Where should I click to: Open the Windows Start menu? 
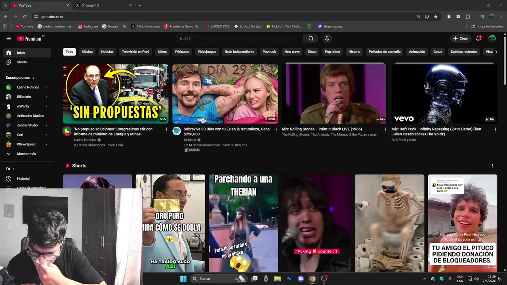(183, 279)
